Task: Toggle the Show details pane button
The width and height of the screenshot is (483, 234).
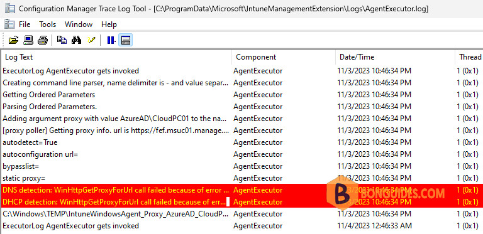Action: pyautogui.click(x=125, y=40)
